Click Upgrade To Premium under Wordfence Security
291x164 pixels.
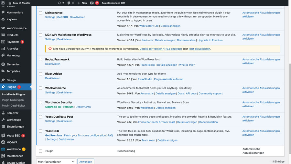(x=59, y=107)
